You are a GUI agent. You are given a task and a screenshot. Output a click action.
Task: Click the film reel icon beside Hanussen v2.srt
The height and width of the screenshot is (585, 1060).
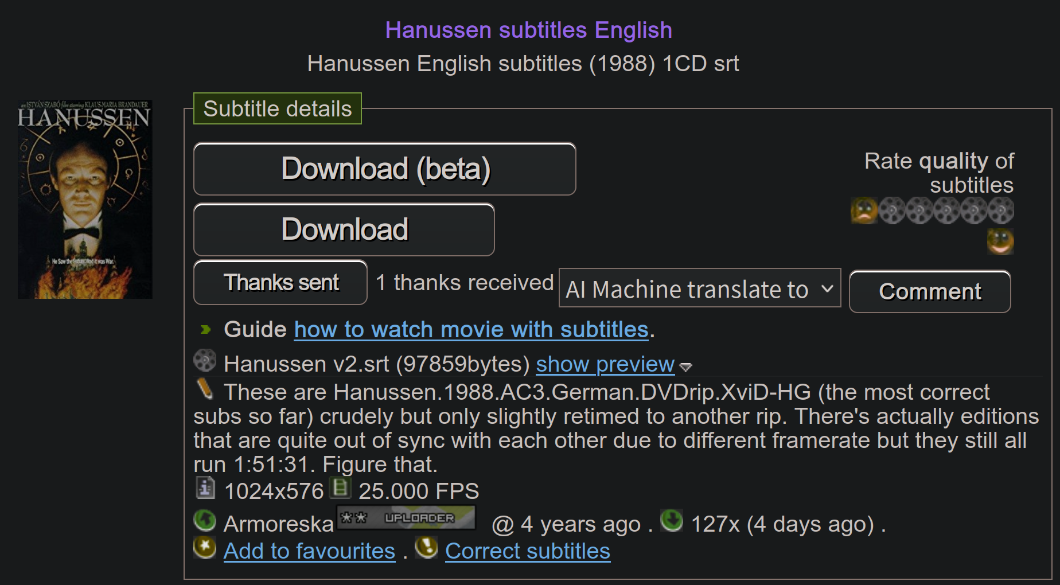tap(205, 361)
